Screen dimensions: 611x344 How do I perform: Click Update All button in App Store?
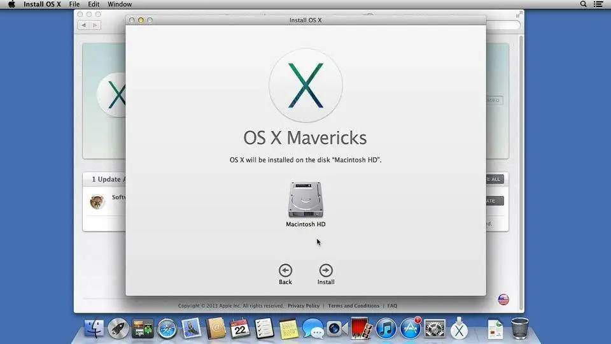tap(495, 179)
